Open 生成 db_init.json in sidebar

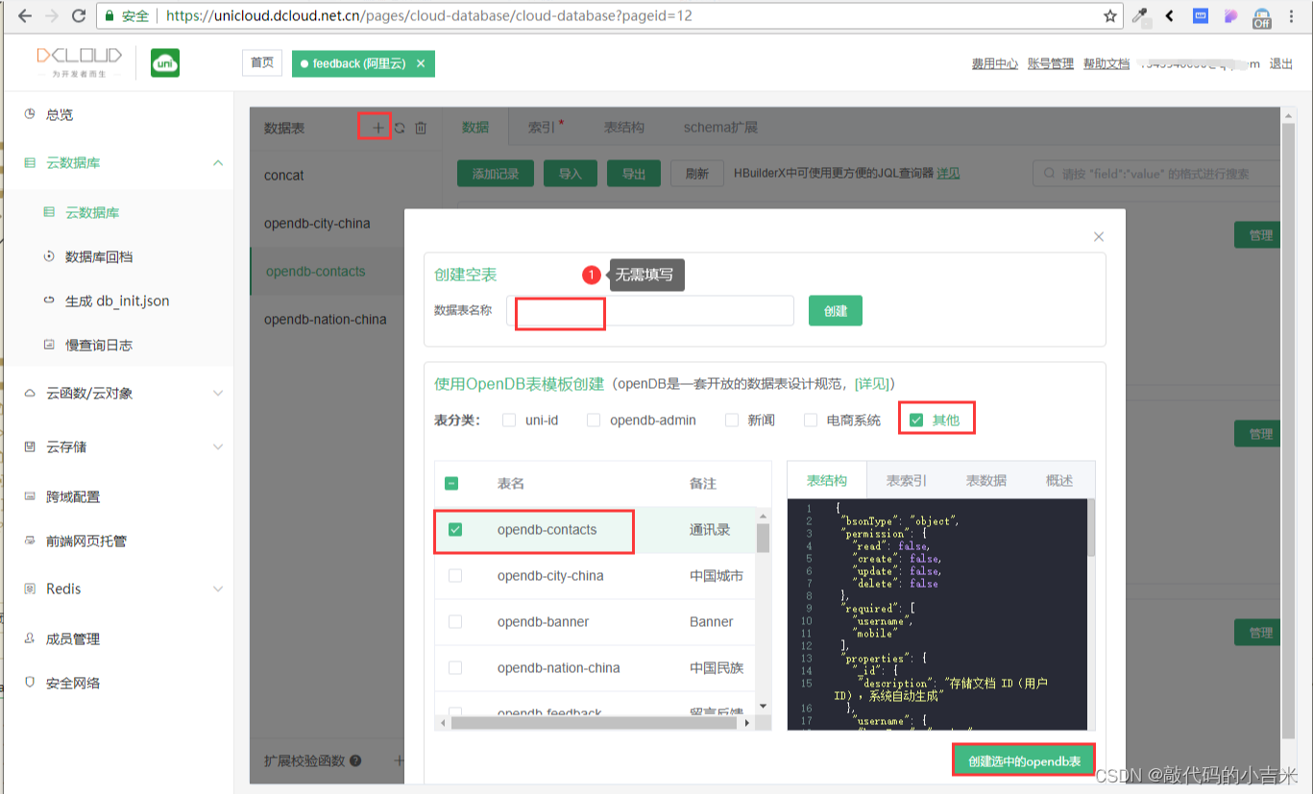coord(117,301)
